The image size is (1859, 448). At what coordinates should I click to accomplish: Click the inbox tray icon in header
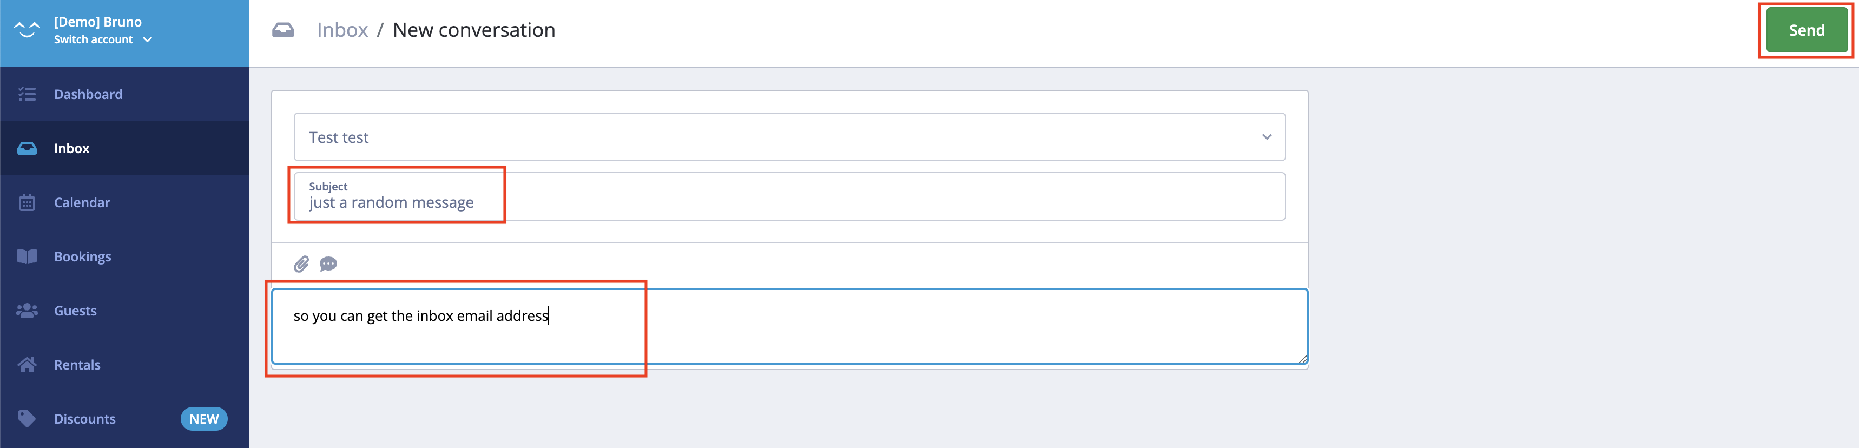click(x=283, y=30)
